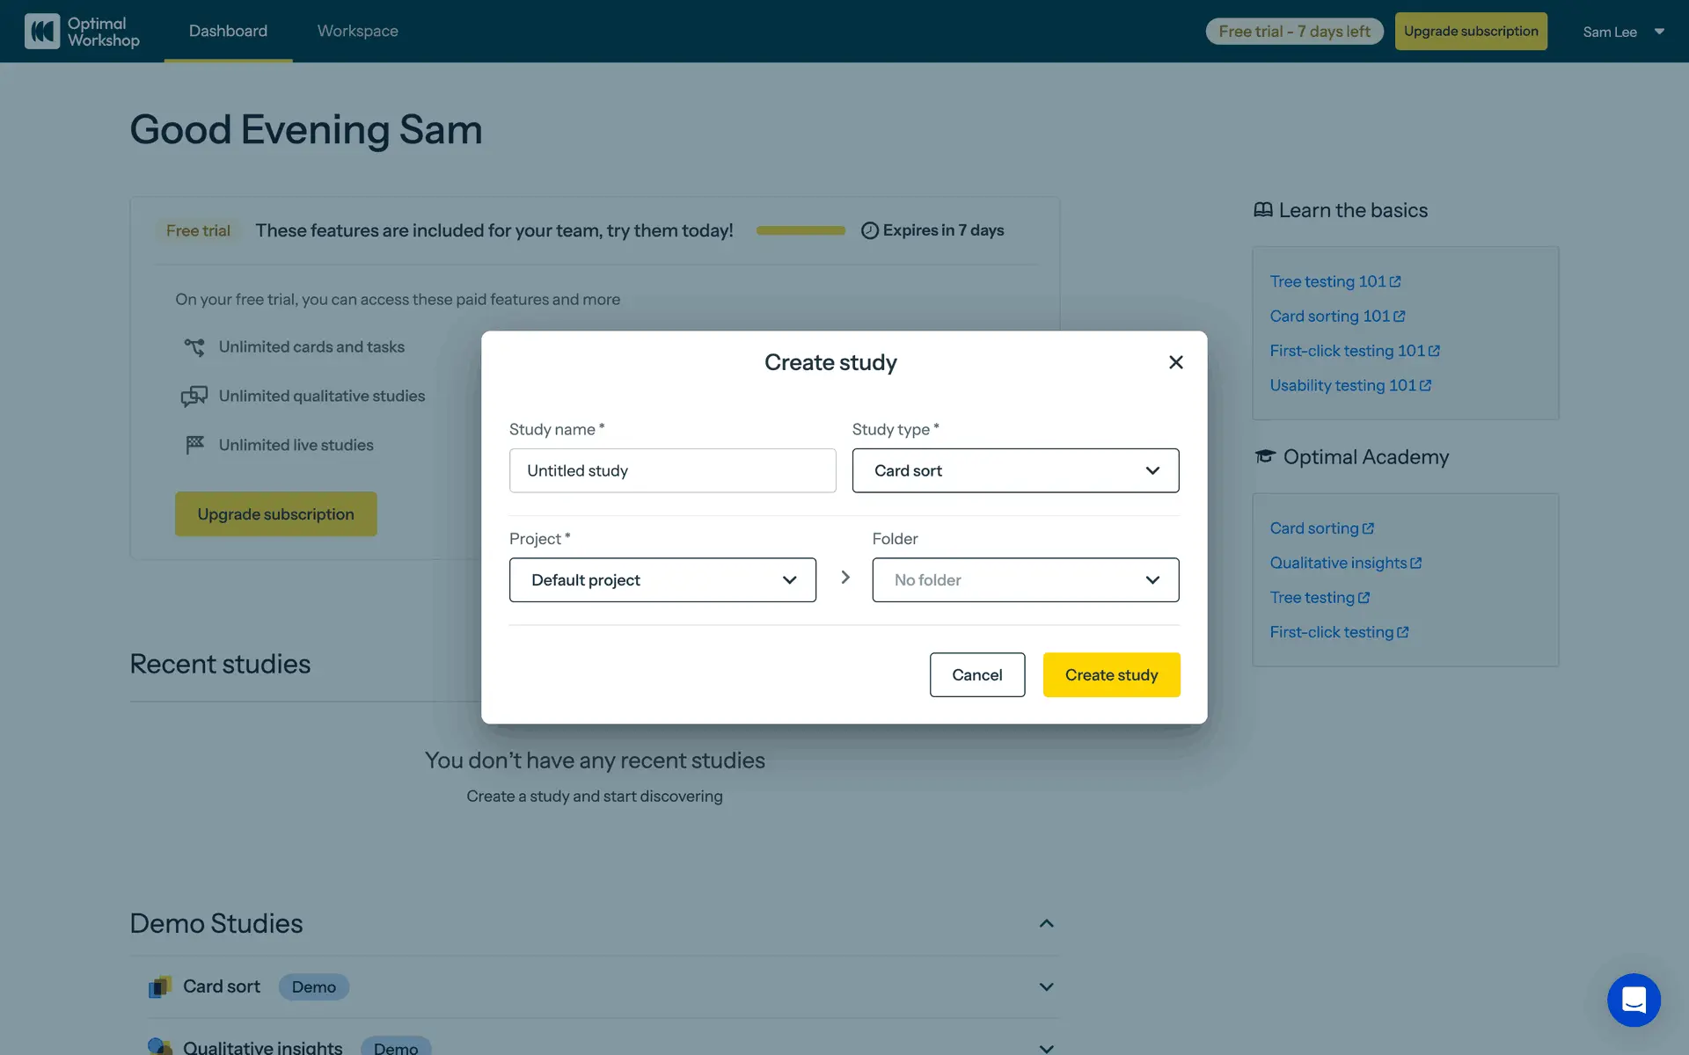Click the Optimal Academy graduation cap icon
The width and height of the screenshot is (1689, 1055).
pos(1265,456)
